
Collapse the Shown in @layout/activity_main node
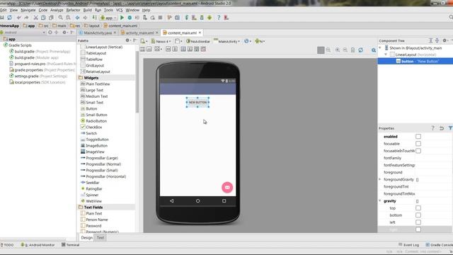(380, 48)
